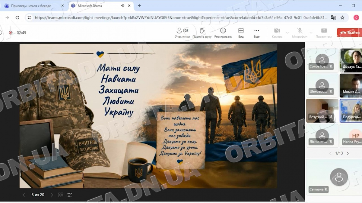
Task: View site information icon in address bar
Action: (30, 18)
